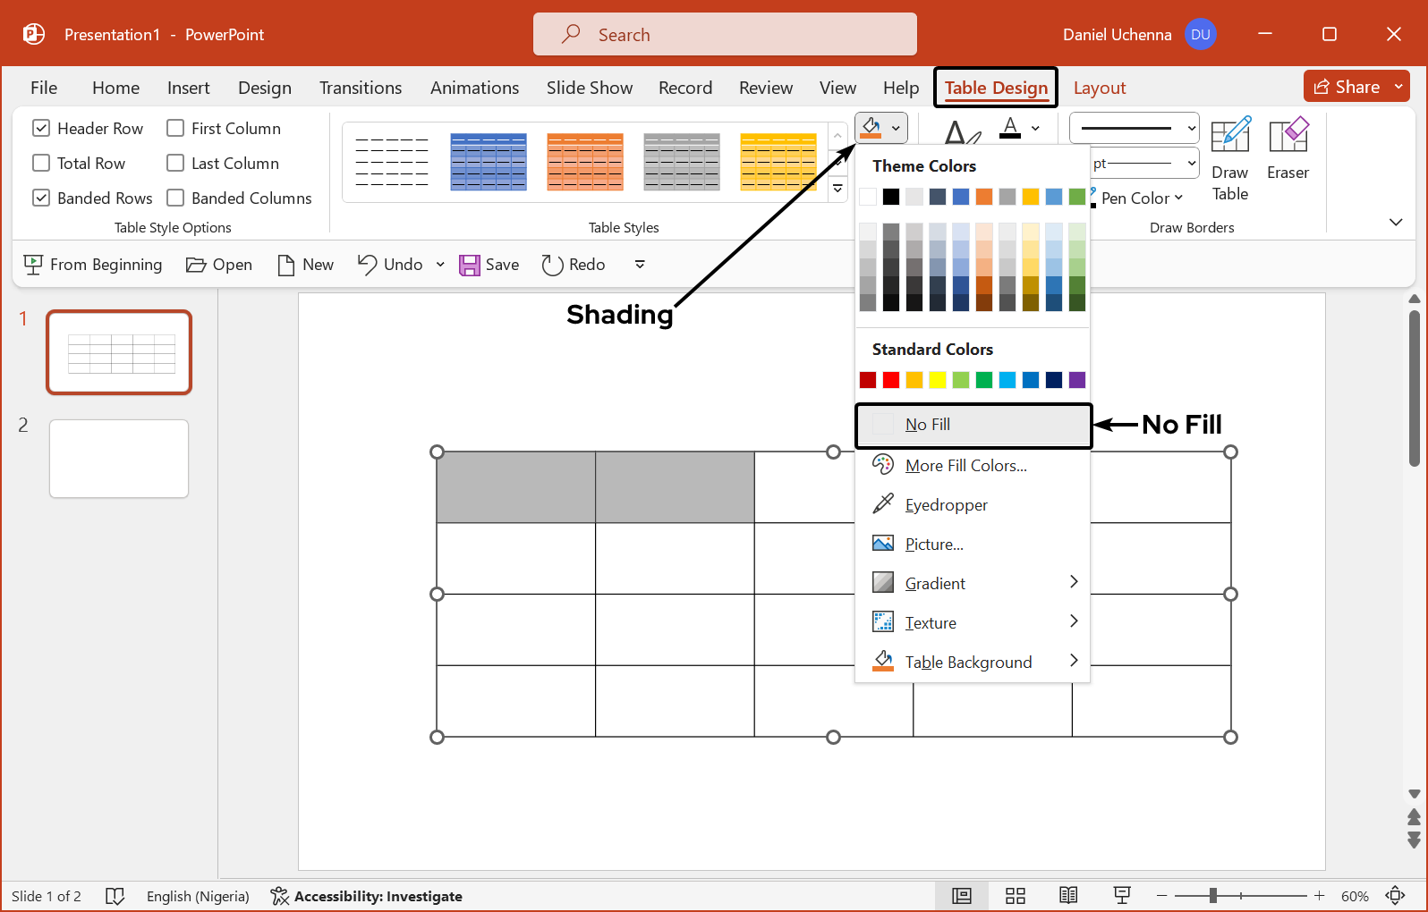The width and height of the screenshot is (1428, 912).
Task: Pick the yellow standard color swatch
Action: 938,380
